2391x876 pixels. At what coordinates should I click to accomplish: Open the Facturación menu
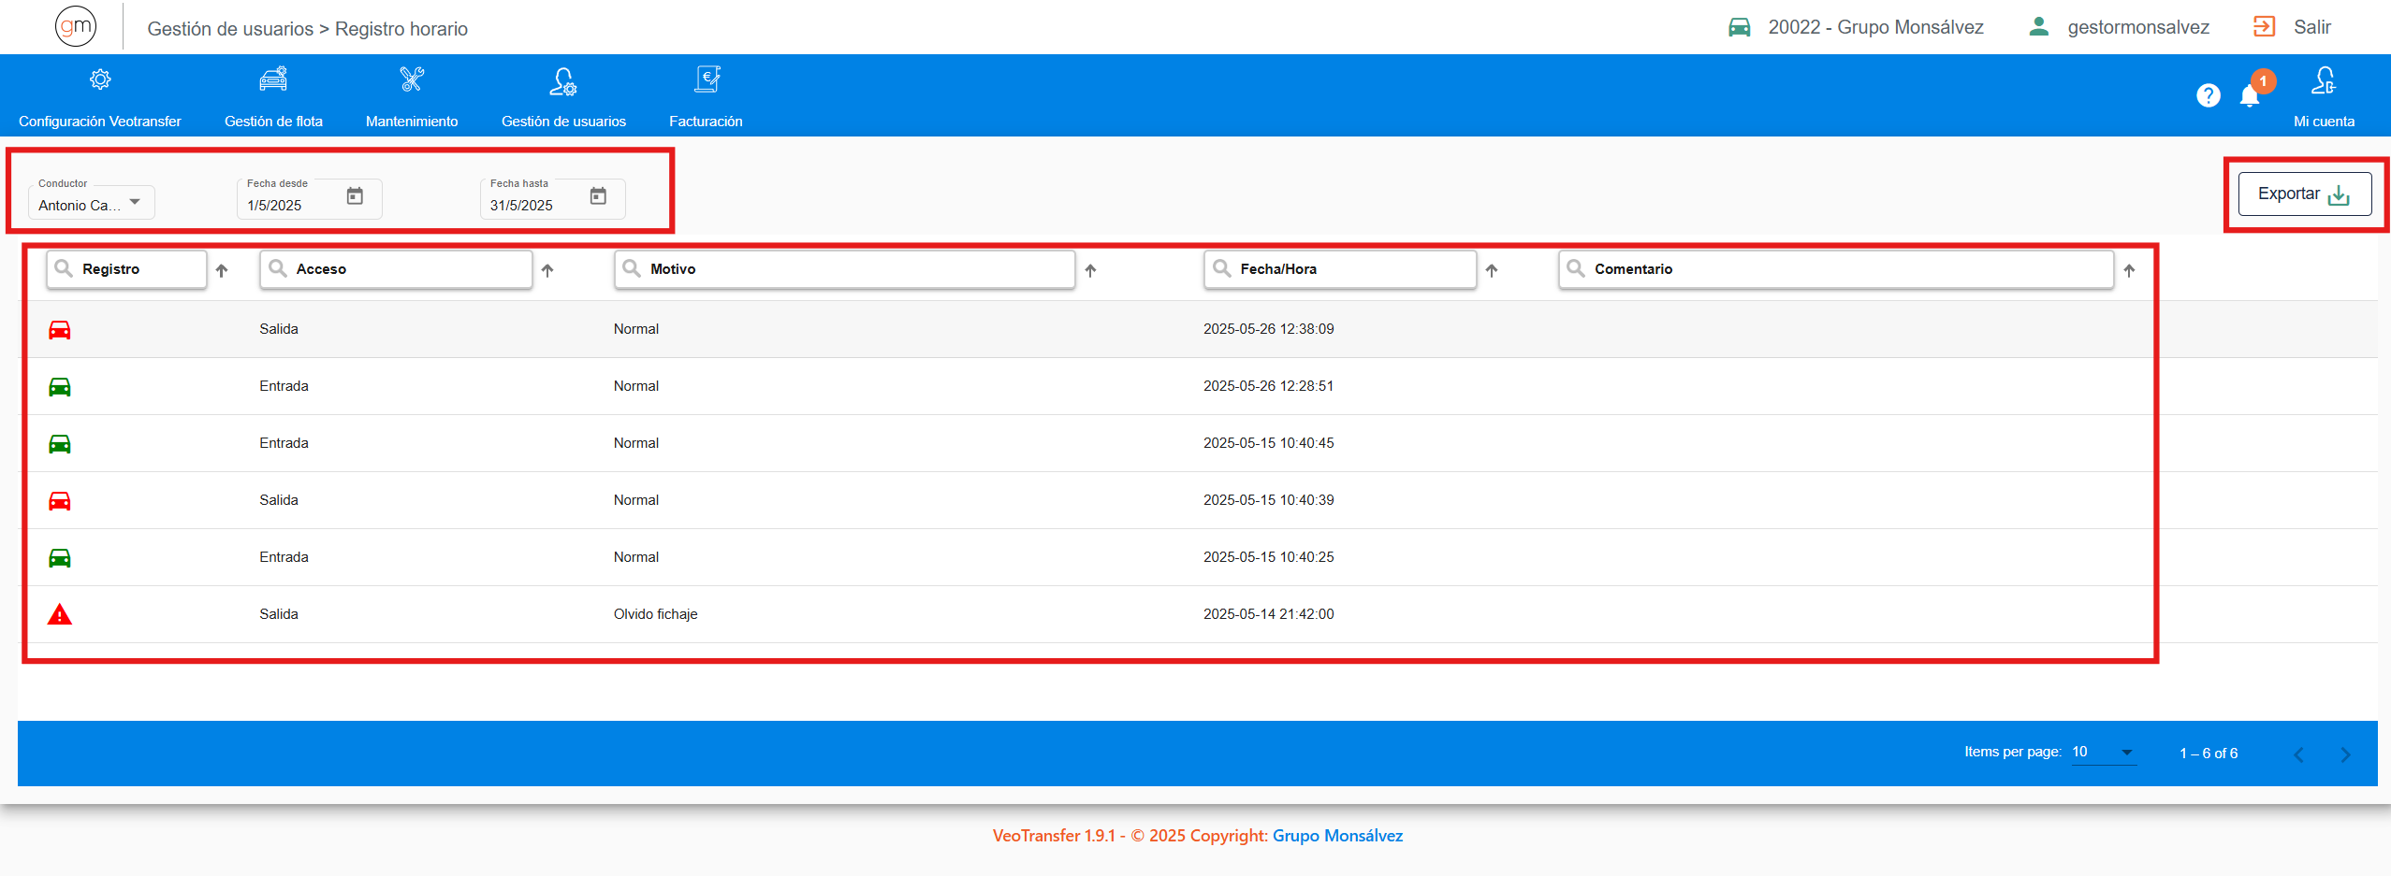(x=706, y=96)
